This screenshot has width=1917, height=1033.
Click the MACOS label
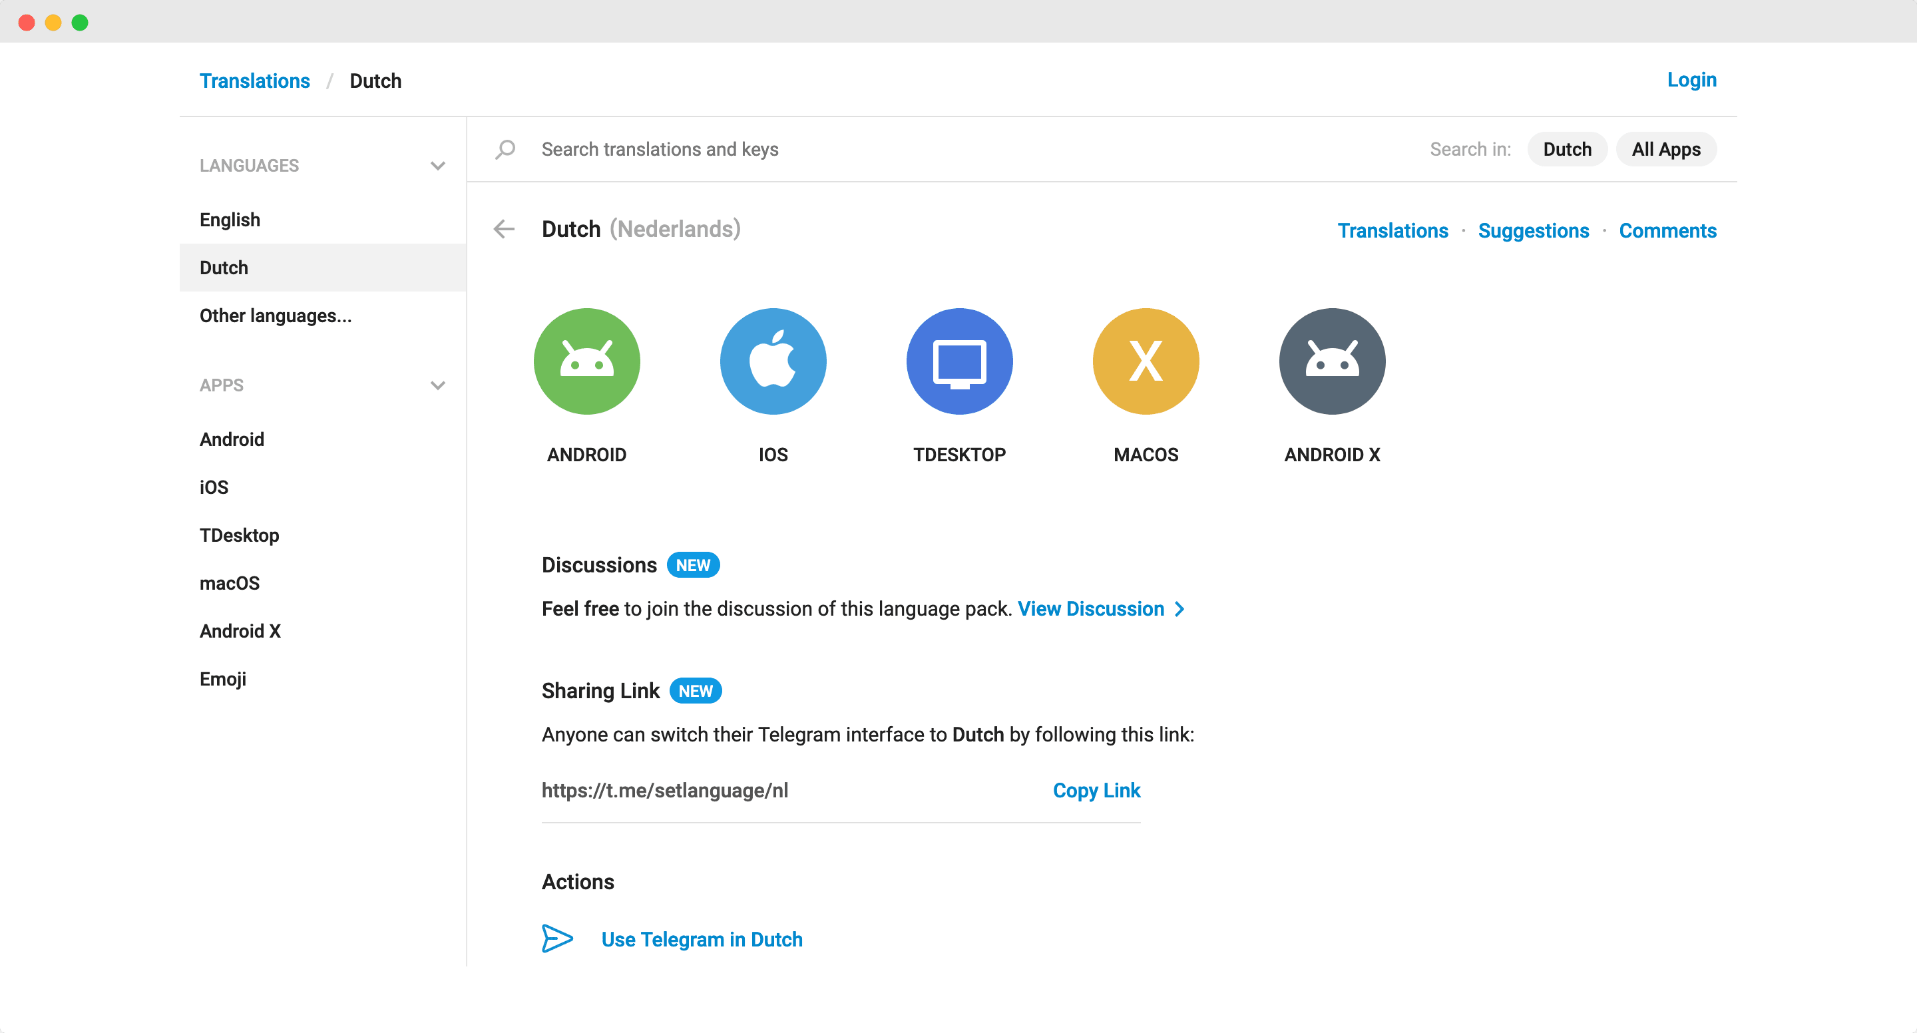pos(1146,455)
